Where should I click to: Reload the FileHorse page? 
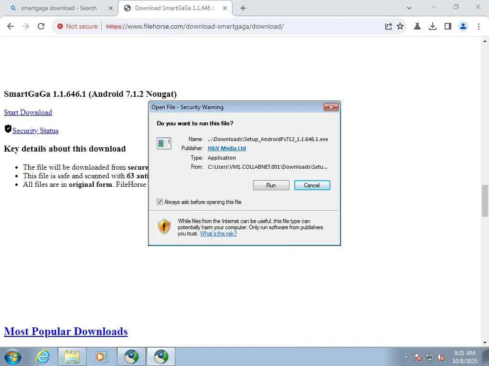(x=41, y=27)
